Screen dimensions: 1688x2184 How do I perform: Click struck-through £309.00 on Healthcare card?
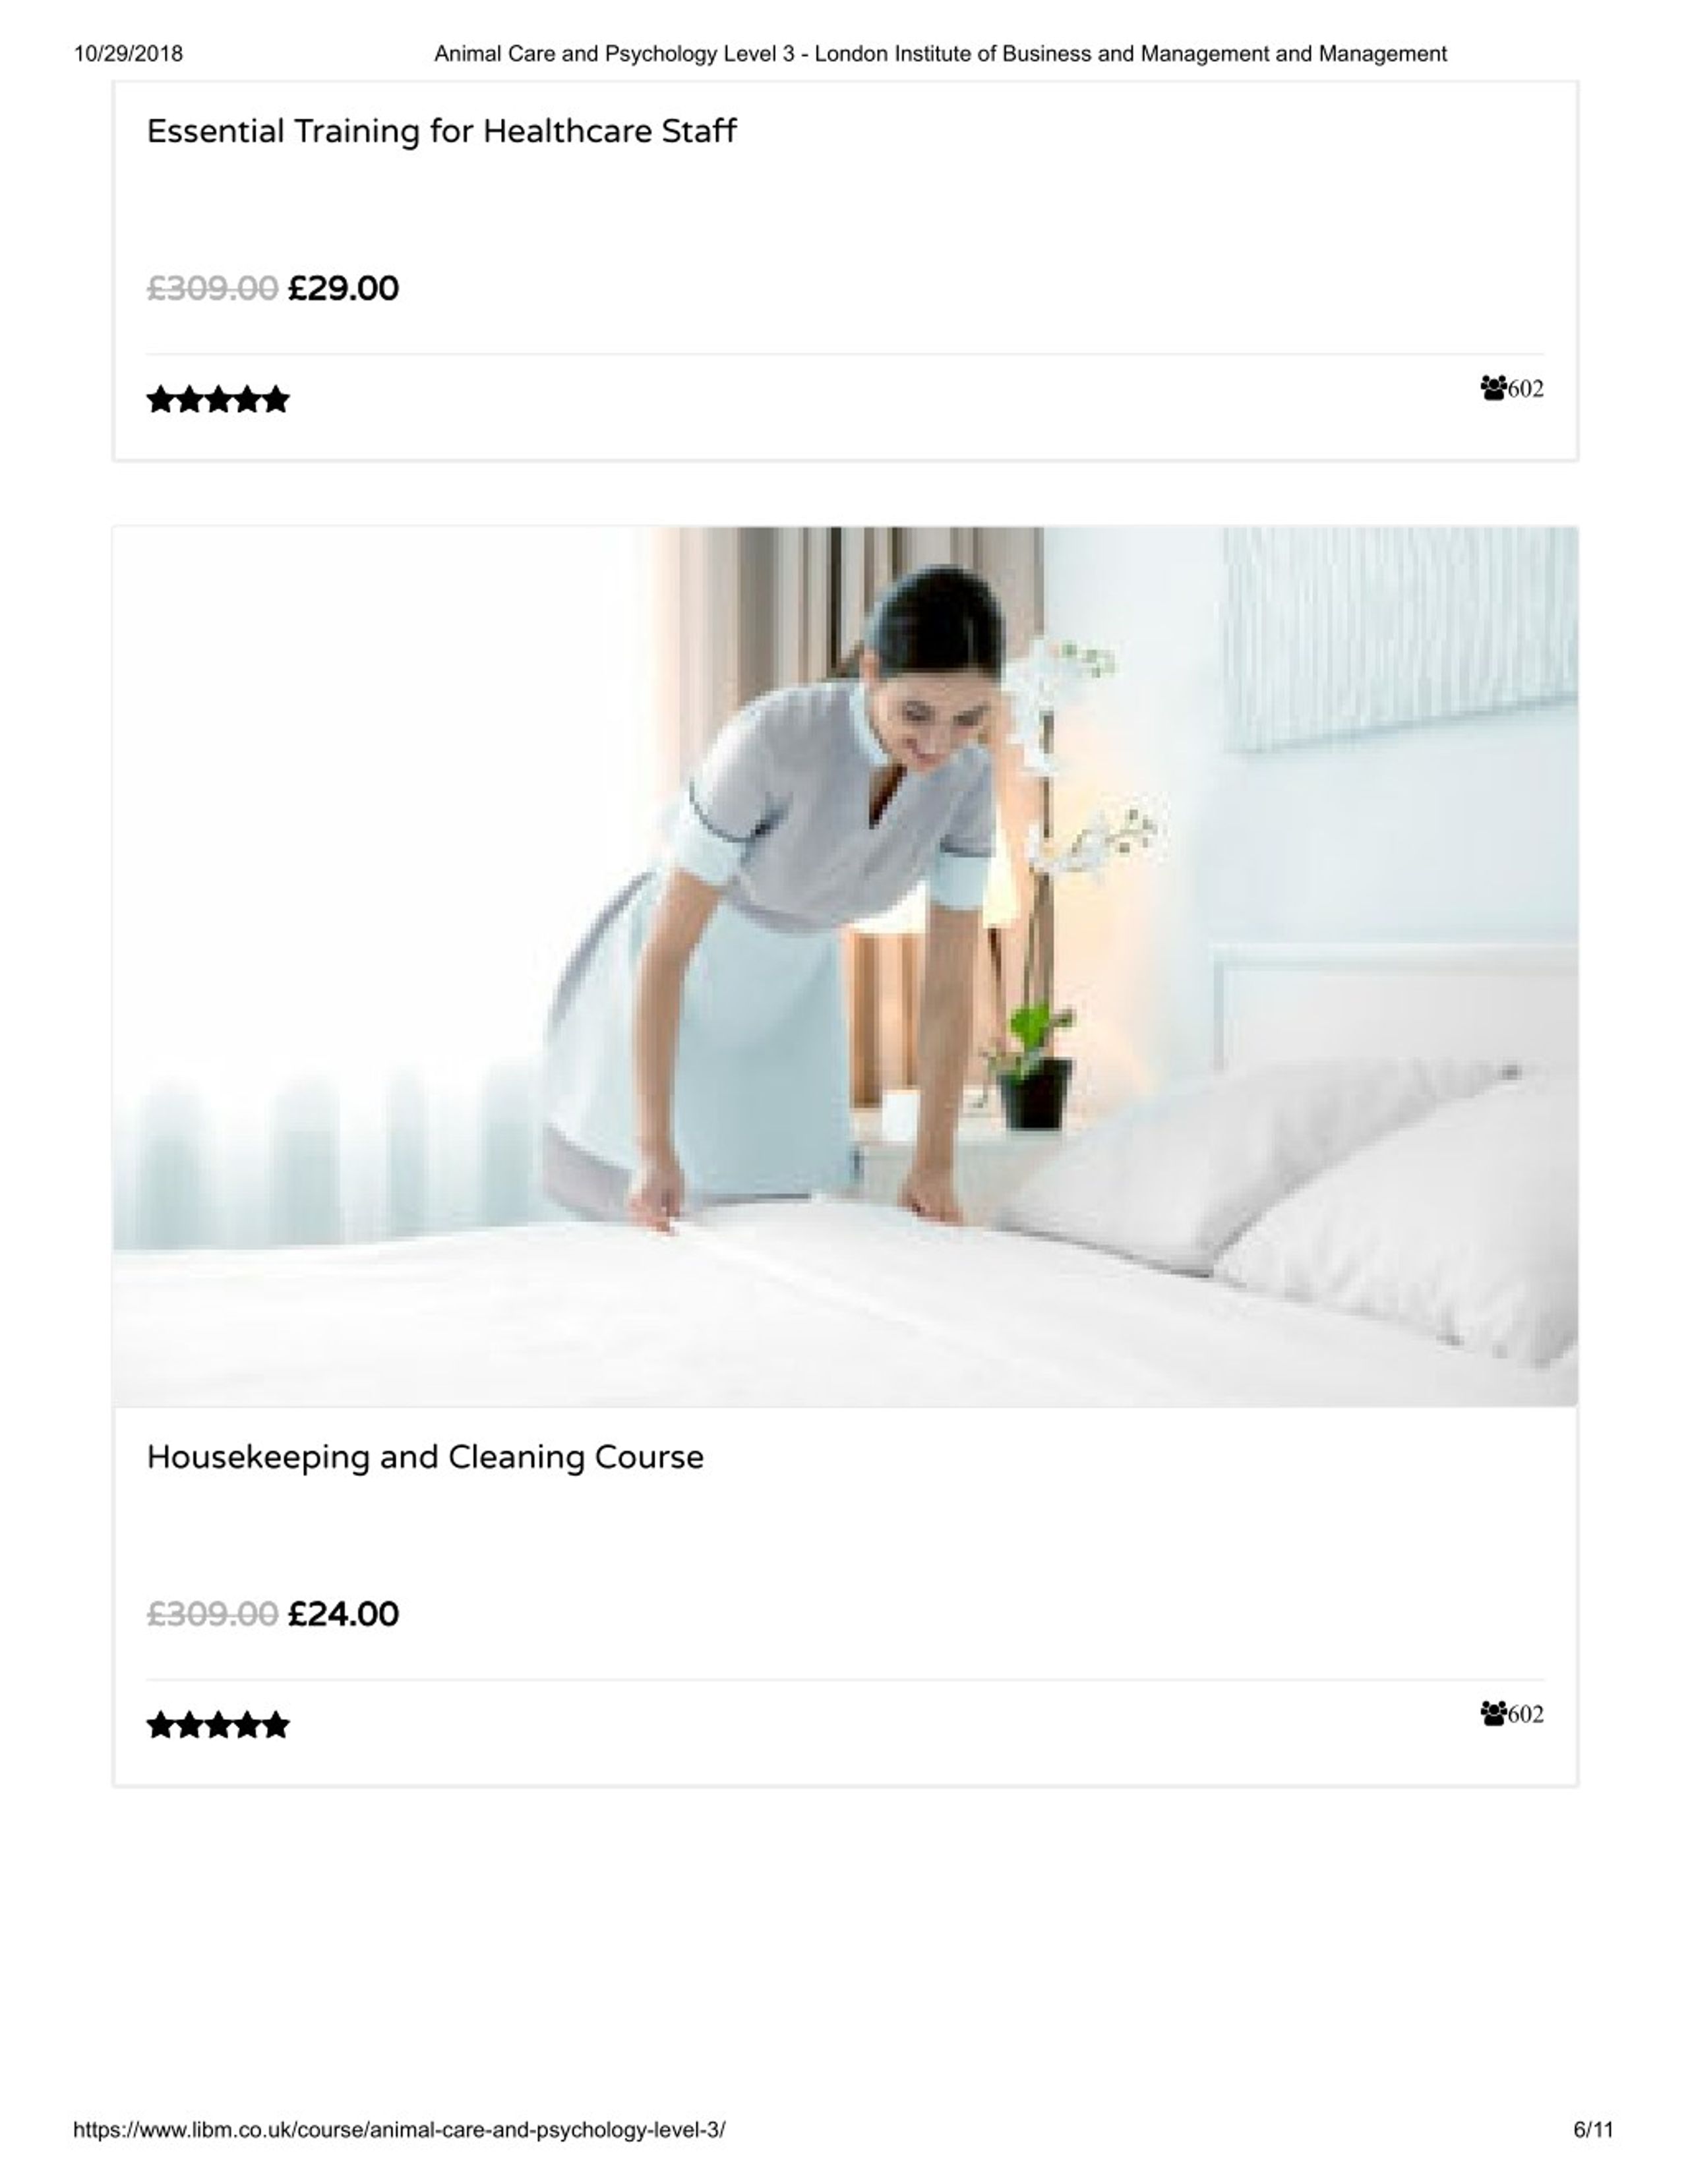212,289
